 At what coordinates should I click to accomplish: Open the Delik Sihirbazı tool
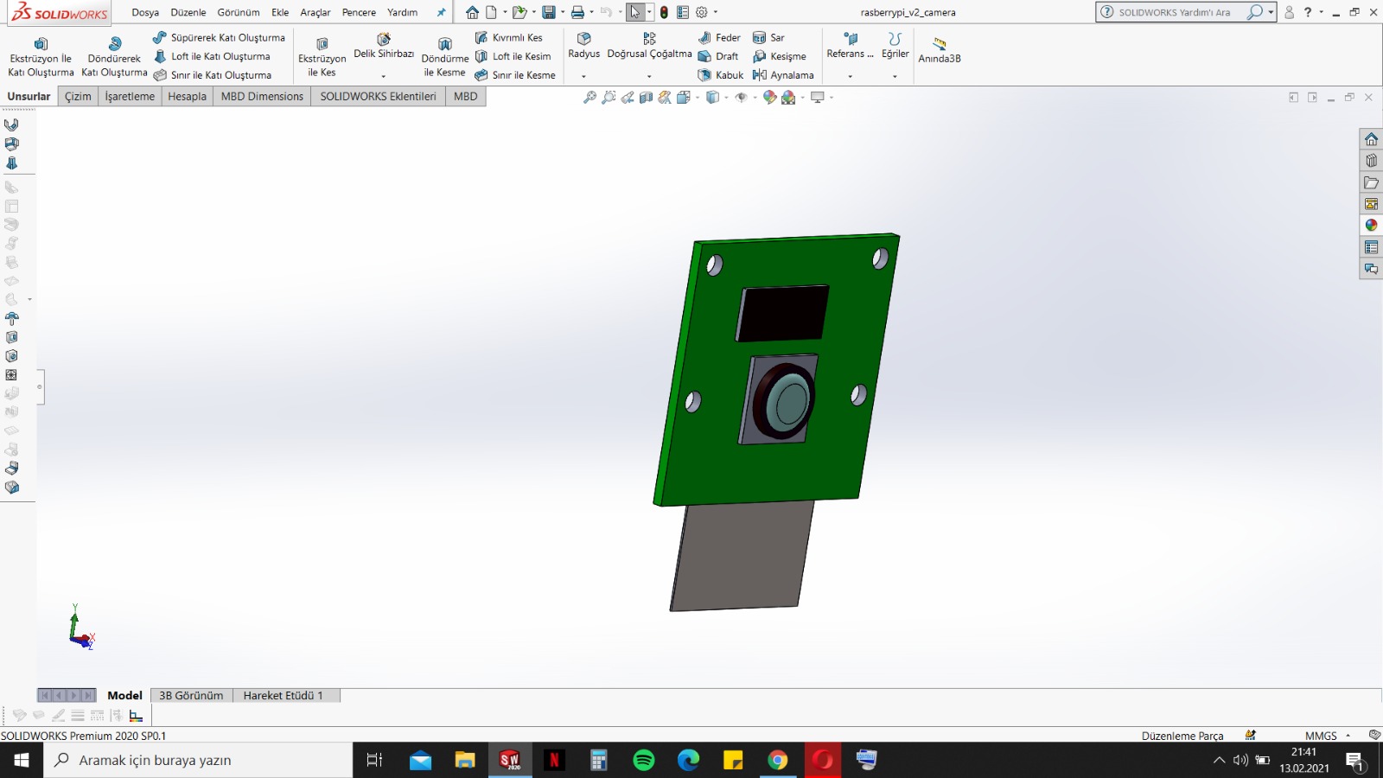click(x=384, y=47)
